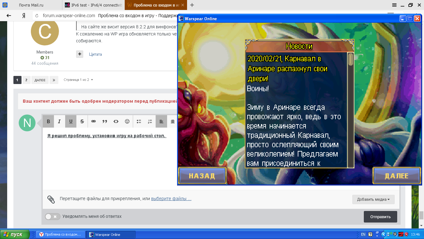The height and width of the screenshot is (239, 424).
Task: Expand hidden tray icons with the arrow
Action: pos(384,234)
